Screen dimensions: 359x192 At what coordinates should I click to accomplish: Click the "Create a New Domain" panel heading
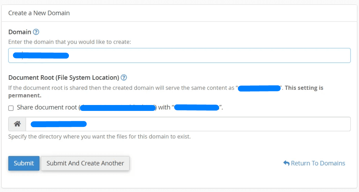point(39,13)
